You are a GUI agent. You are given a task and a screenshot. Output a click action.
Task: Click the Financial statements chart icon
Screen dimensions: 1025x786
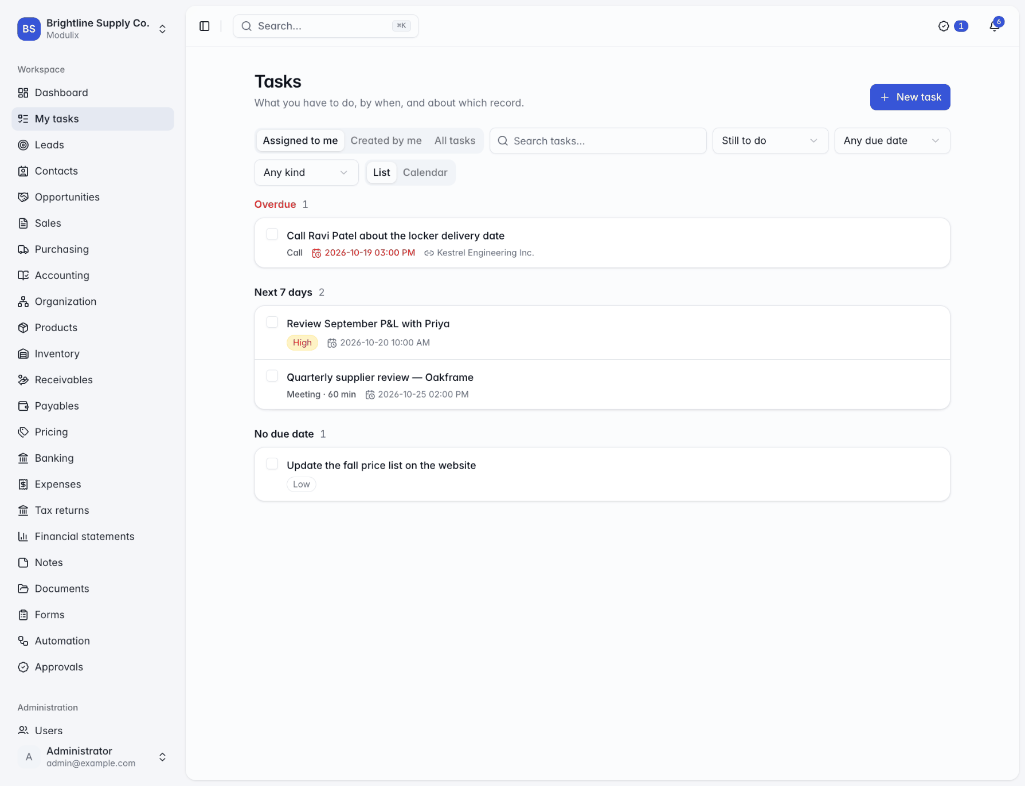(23, 537)
